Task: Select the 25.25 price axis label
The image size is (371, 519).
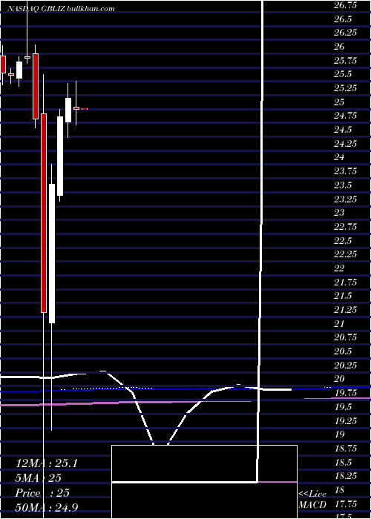Action: coord(346,88)
